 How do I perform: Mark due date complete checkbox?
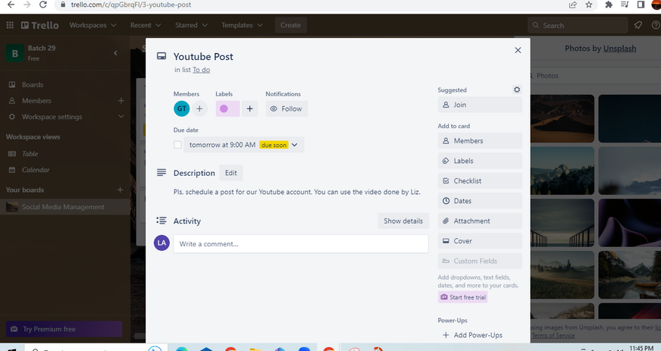[177, 145]
